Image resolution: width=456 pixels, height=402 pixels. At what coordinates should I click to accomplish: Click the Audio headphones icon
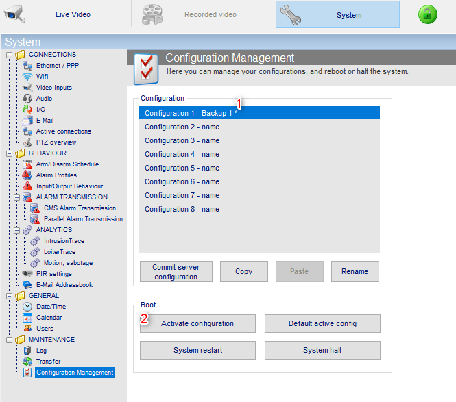point(27,99)
